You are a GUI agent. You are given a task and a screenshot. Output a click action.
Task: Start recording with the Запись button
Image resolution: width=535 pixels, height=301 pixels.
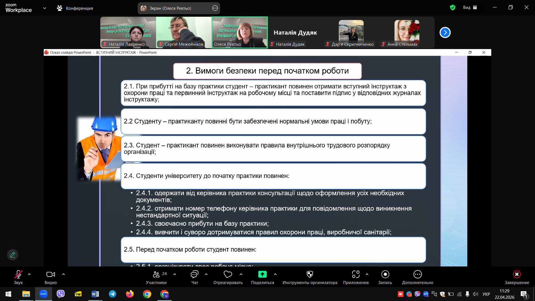pyautogui.click(x=385, y=275)
